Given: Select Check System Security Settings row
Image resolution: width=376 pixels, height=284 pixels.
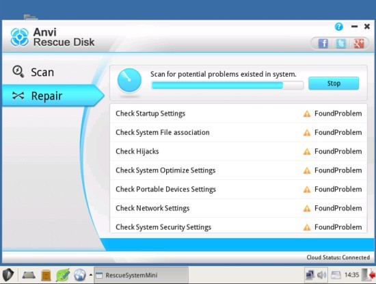Looking at the screenshot, I should (x=239, y=226).
